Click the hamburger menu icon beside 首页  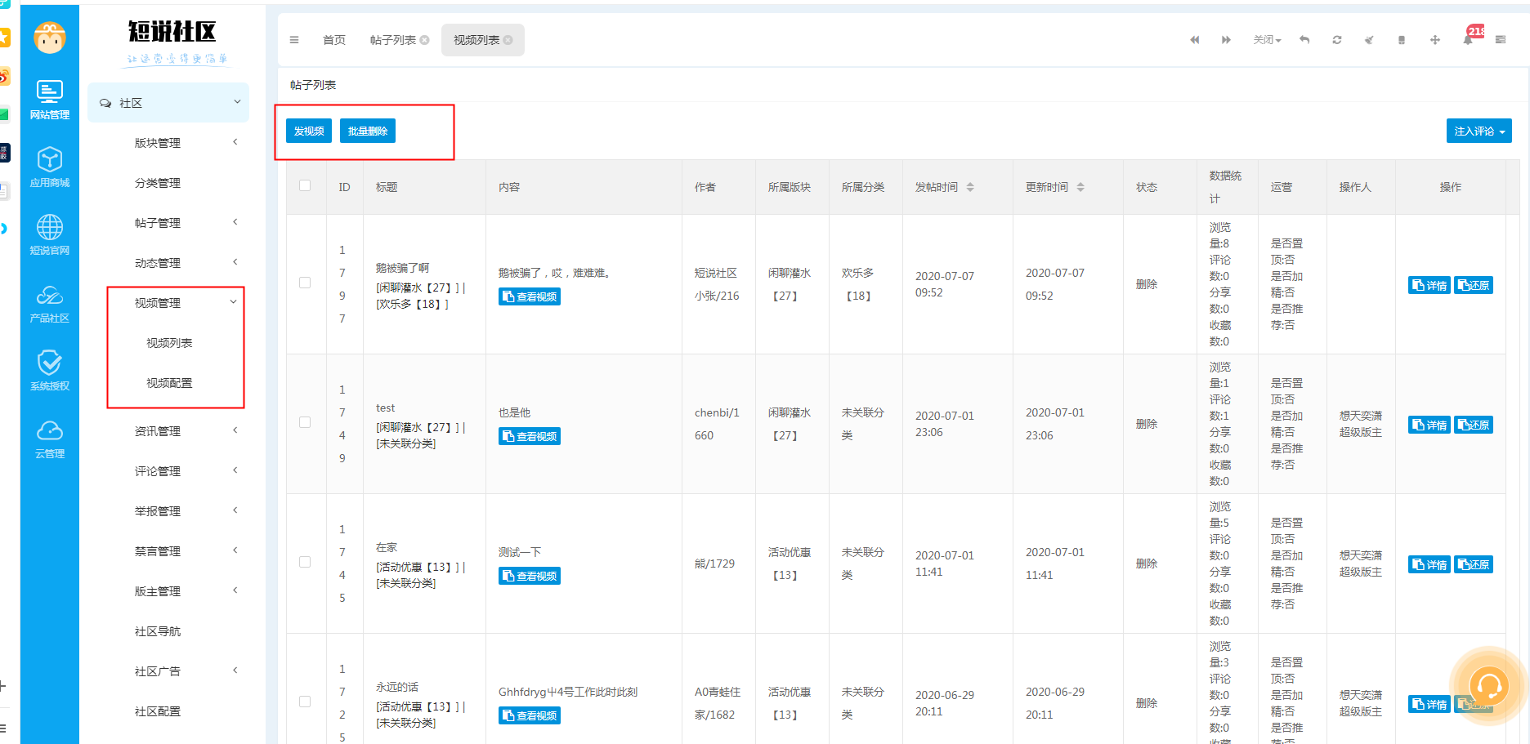click(x=294, y=40)
